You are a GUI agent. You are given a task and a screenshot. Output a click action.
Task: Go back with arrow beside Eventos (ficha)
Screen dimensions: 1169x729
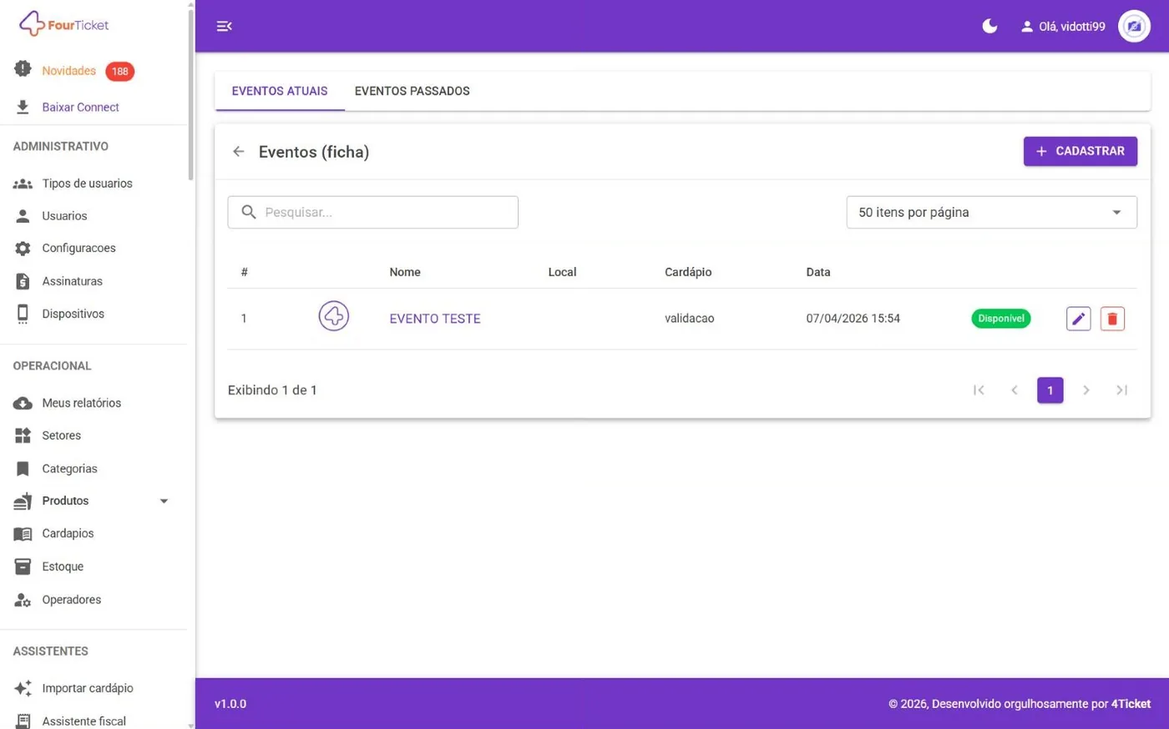point(239,152)
